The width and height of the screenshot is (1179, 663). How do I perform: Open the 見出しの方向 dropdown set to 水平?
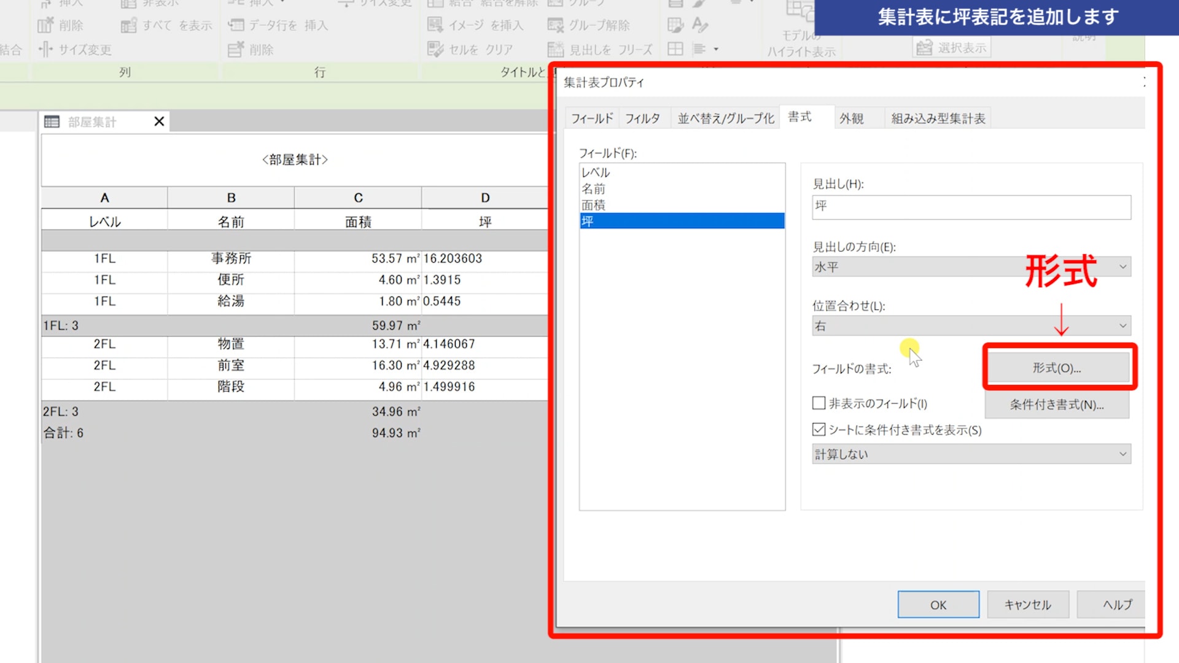coord(971,267)
